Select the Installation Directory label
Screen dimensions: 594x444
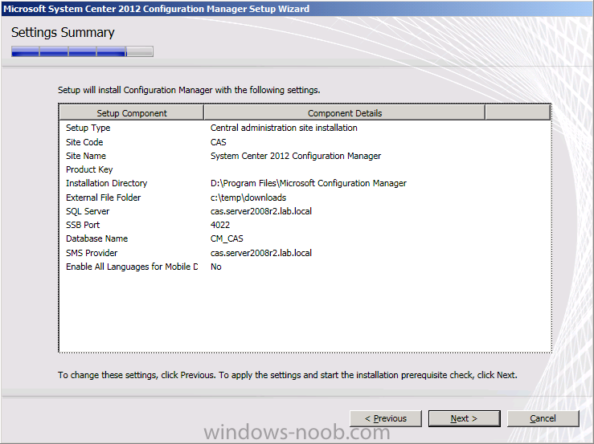106,183
